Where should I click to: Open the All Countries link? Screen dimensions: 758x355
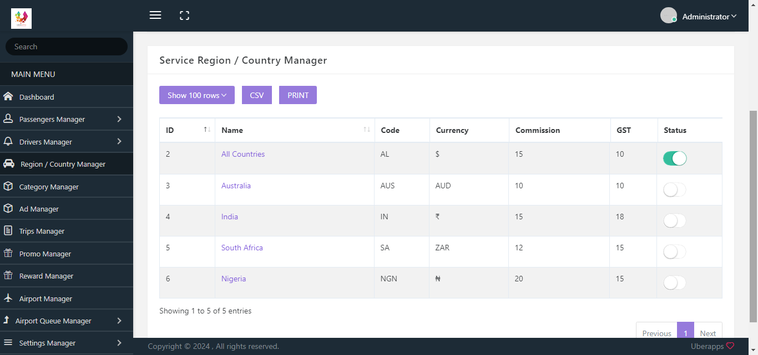[243, 154]
